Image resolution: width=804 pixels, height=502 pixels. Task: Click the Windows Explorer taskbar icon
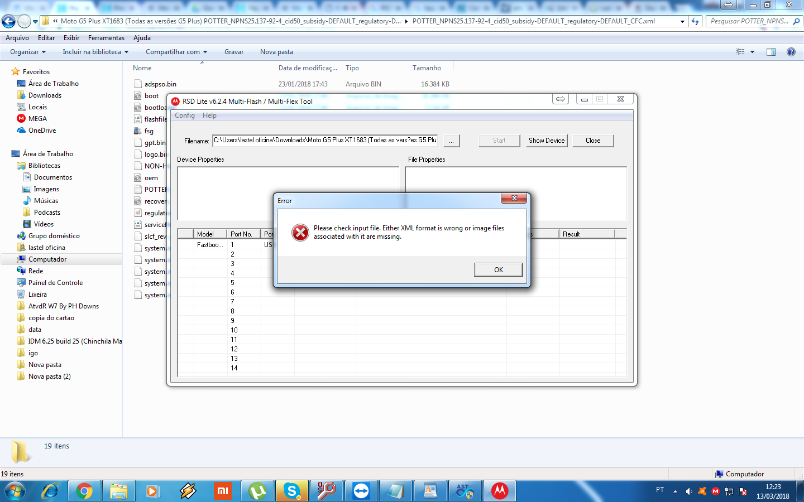(x=119, y=491)
